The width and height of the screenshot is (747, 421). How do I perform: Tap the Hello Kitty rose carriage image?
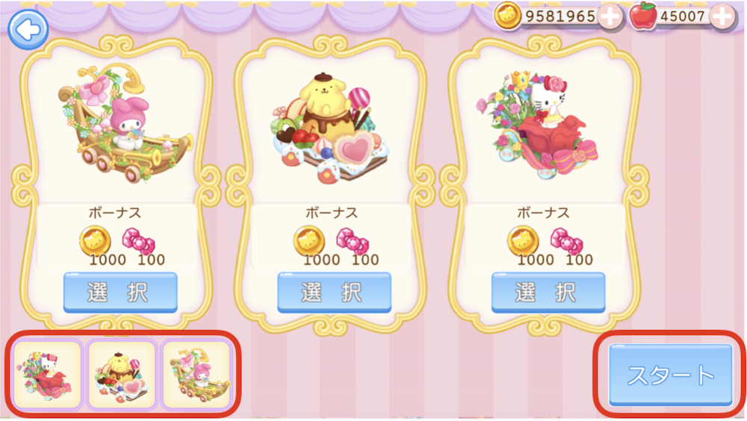pyautogui.click(x=536, y=125)
